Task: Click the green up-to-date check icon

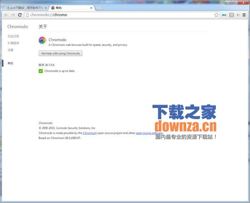Action: 41,71
